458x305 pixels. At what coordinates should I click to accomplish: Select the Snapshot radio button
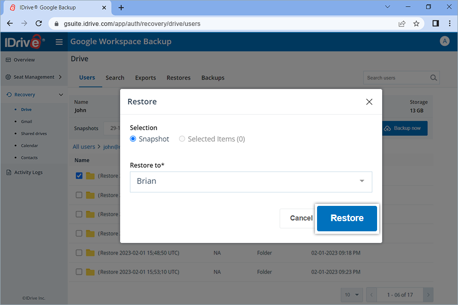point(132,139)
